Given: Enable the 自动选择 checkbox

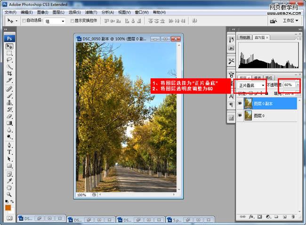Looking at the screenshot, I should coord(24,21).
